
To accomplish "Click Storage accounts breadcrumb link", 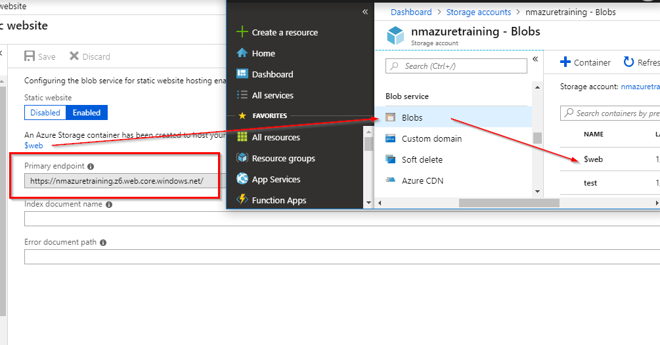I will (x=478, y=12).
